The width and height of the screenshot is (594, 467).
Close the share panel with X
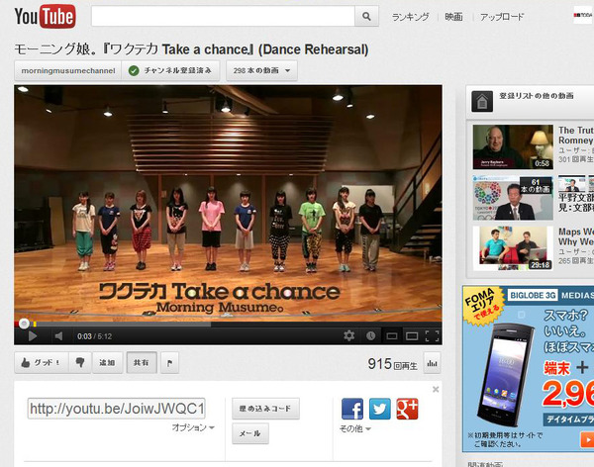click(436, 390)
